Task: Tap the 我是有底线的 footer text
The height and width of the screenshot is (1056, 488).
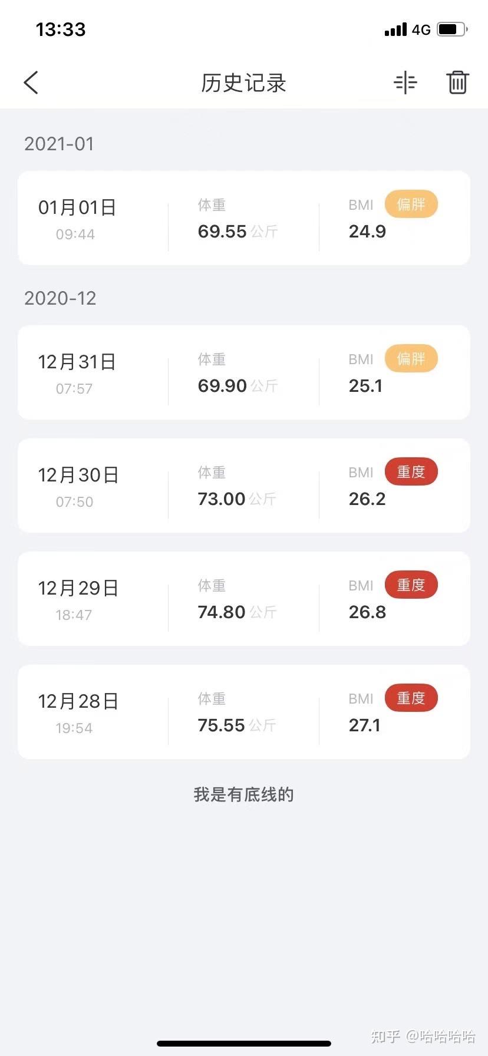Action: point(243,794)
